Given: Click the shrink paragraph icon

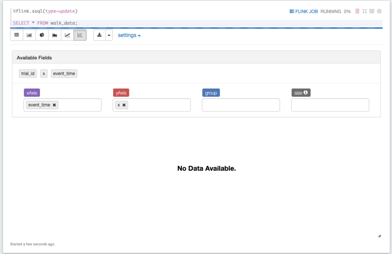Looking at the screenshot, I should (364, 11).
